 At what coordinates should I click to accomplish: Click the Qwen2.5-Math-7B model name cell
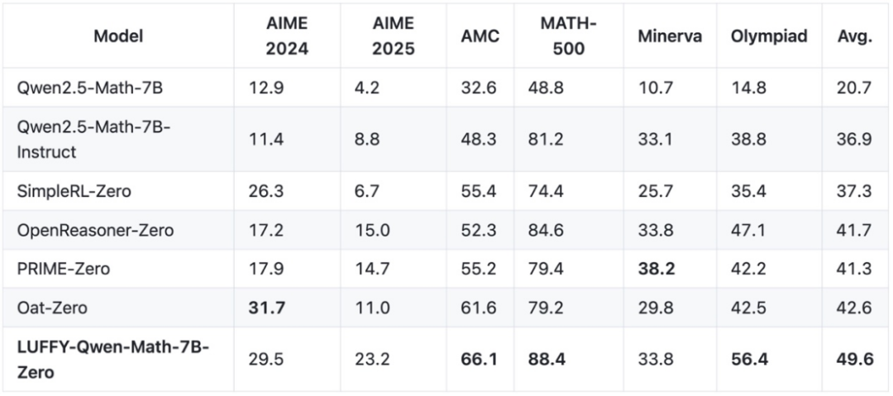84,87
